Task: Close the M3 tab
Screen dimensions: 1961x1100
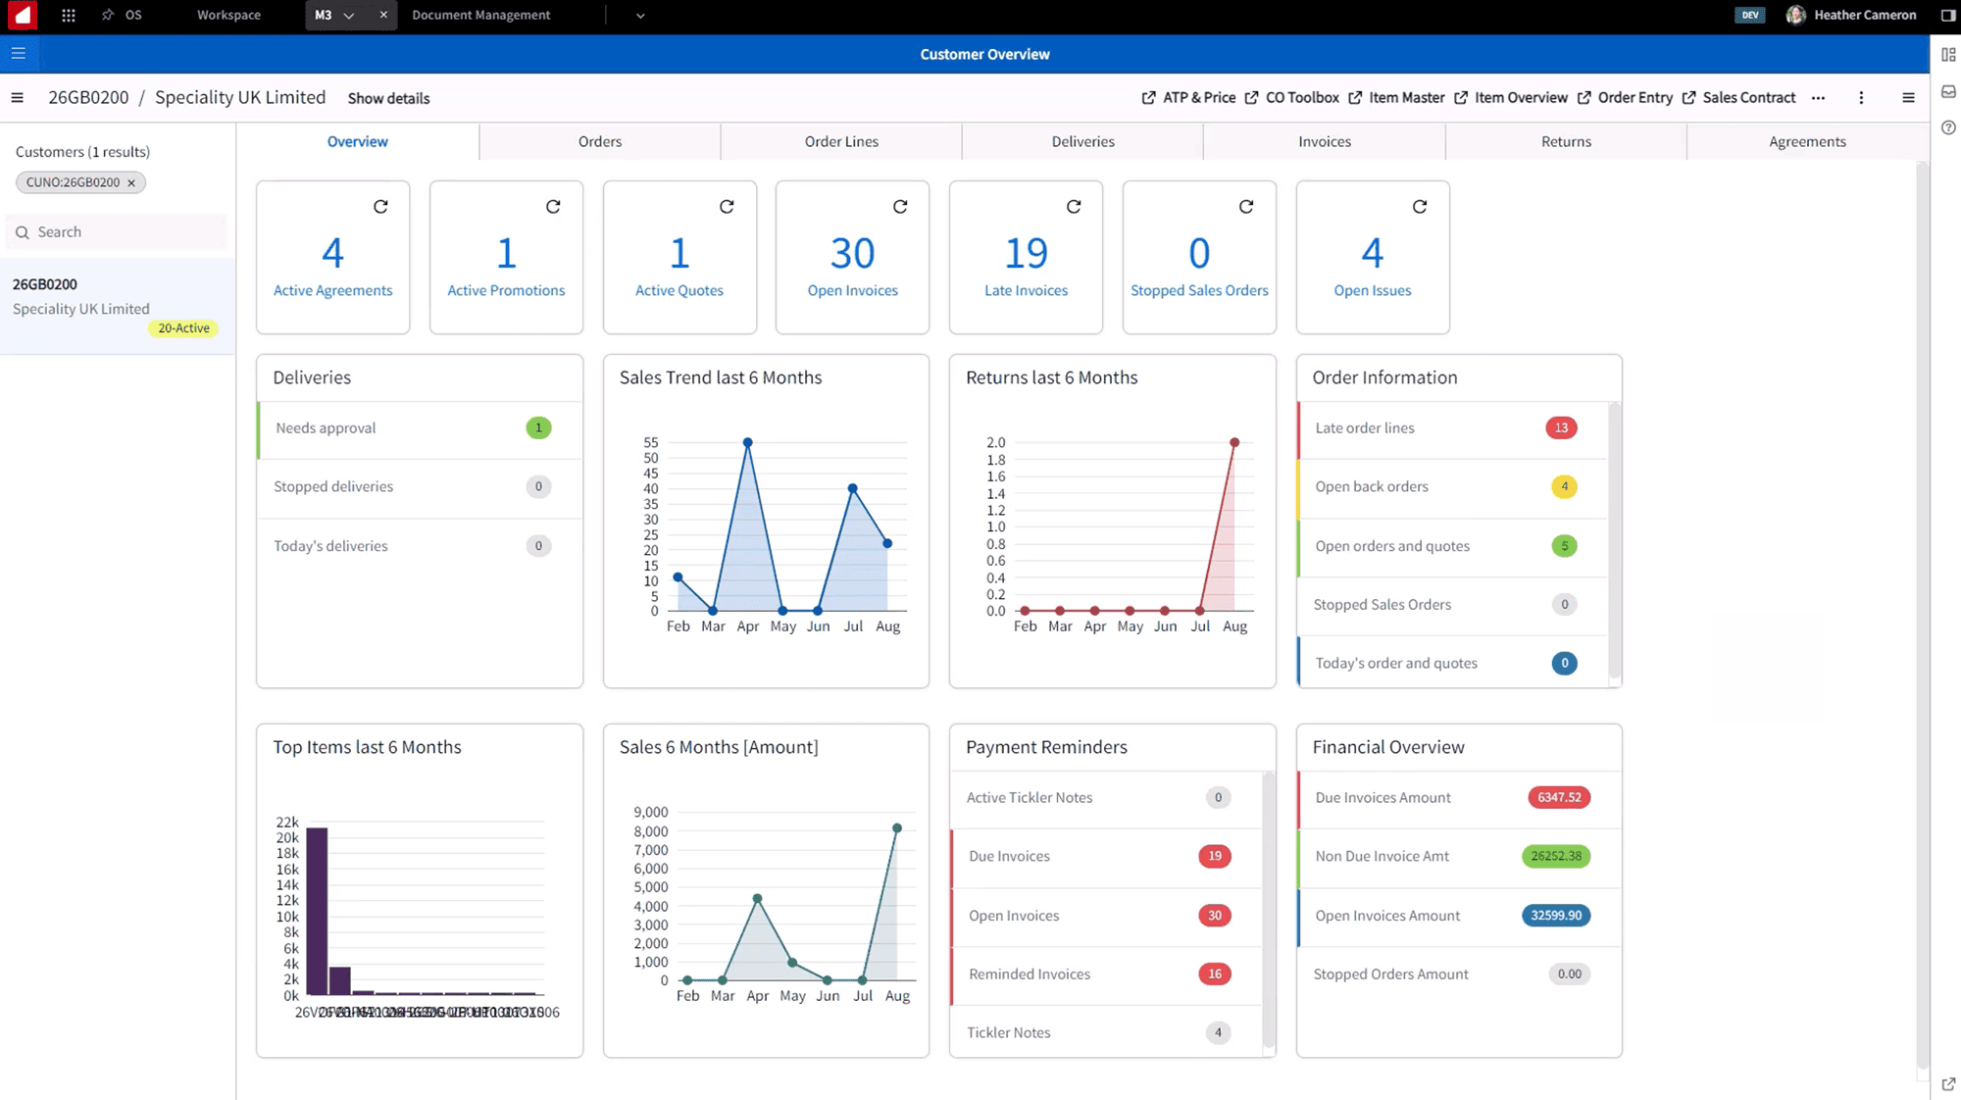Action: pyautogui.click(x=383, y=15)
